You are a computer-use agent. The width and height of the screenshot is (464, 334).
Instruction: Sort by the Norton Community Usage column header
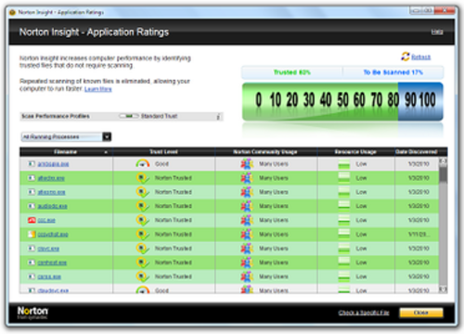(265, 152)
